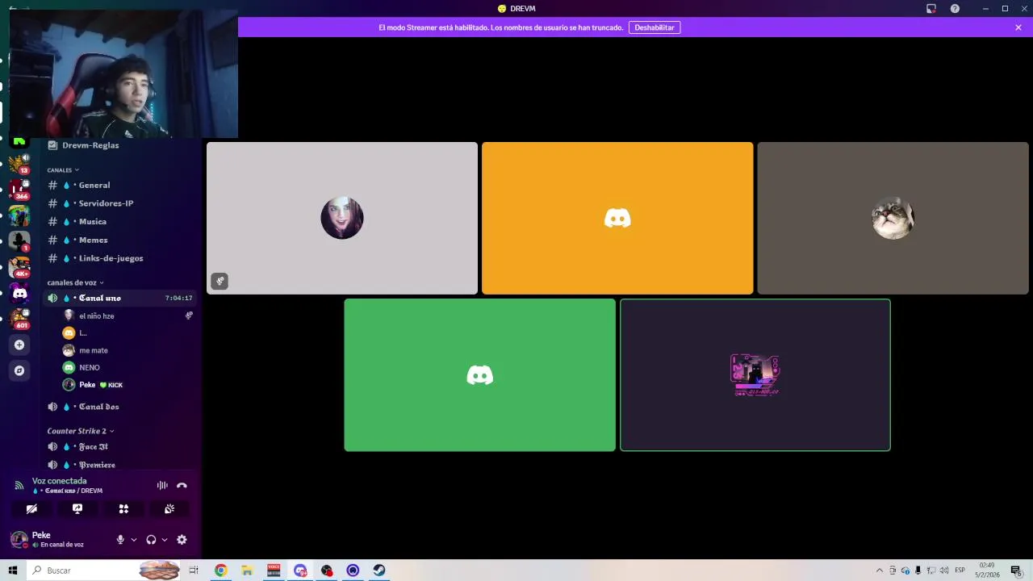Click the ESP language indicator

tap(960, 571)
